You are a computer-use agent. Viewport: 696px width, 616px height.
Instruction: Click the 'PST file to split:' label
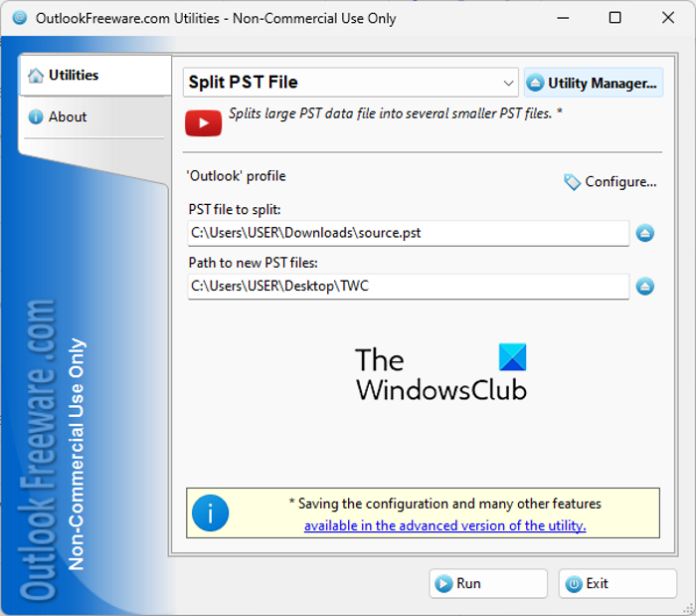[x=235, y=209]
